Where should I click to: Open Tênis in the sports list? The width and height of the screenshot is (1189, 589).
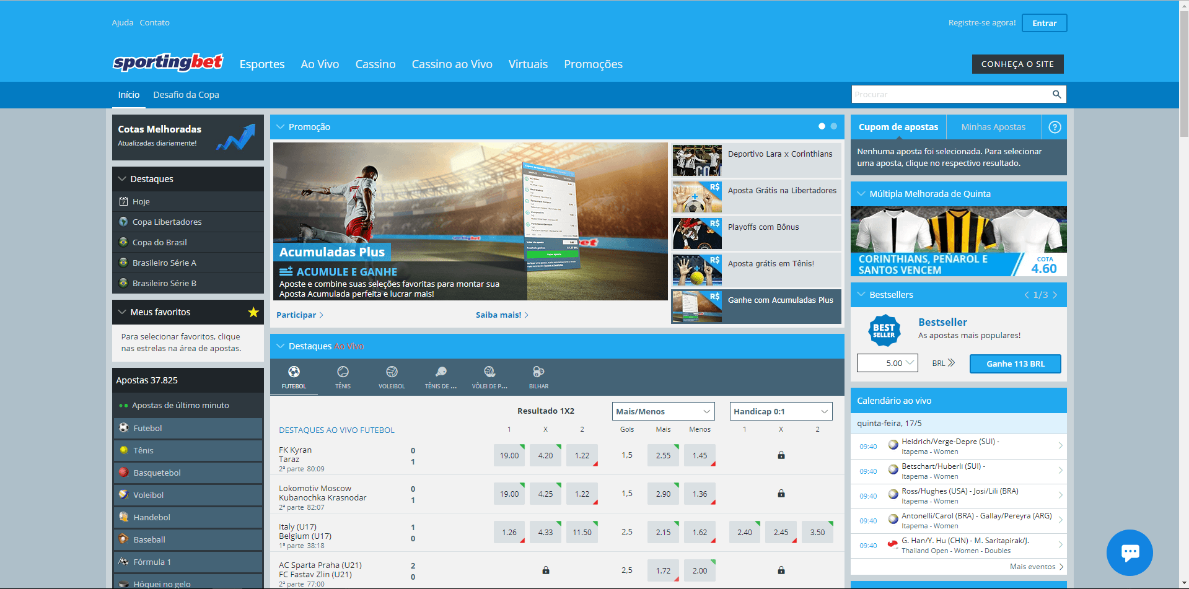[x=188, y=450]
